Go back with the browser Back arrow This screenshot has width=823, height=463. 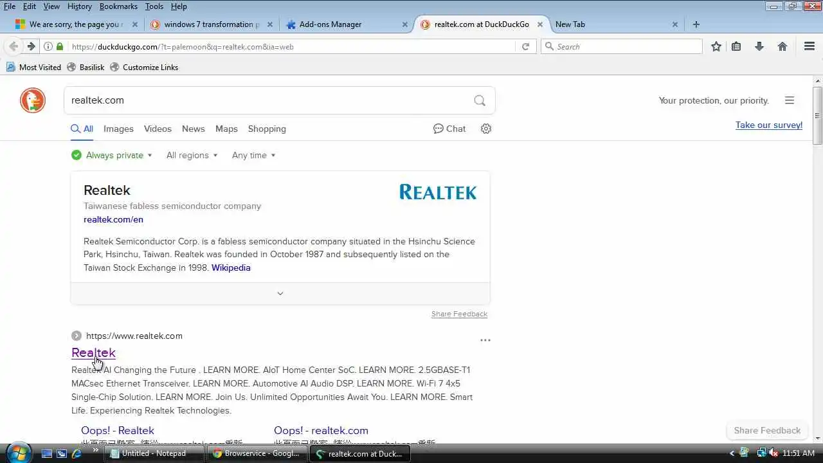[14, 46]
